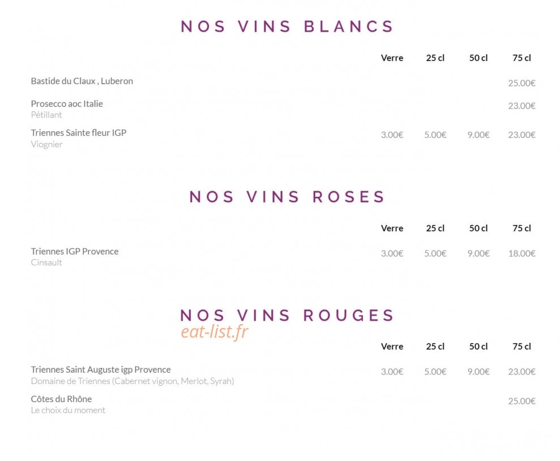Viewport: 560px width, 461px height.
Task: Click the NOS VINS ROSES heading
Action: (287, 197)
